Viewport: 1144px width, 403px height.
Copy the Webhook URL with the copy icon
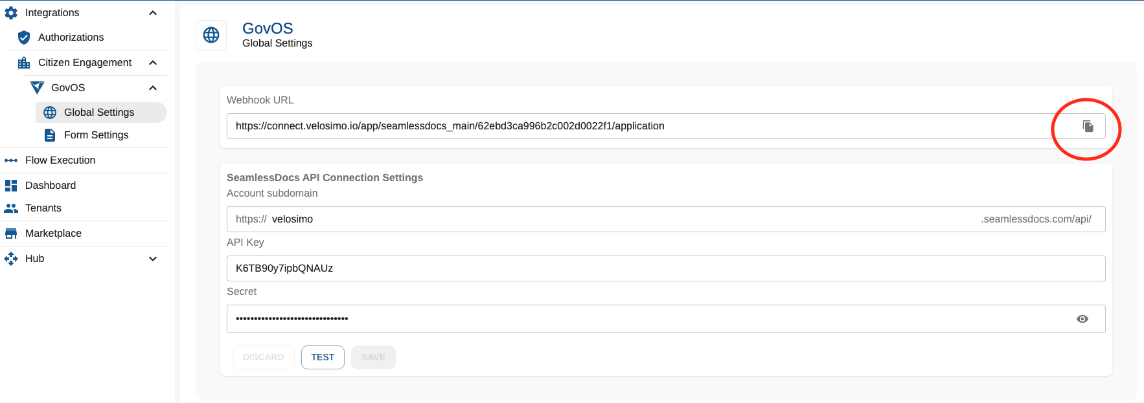tap(1088, 126)
